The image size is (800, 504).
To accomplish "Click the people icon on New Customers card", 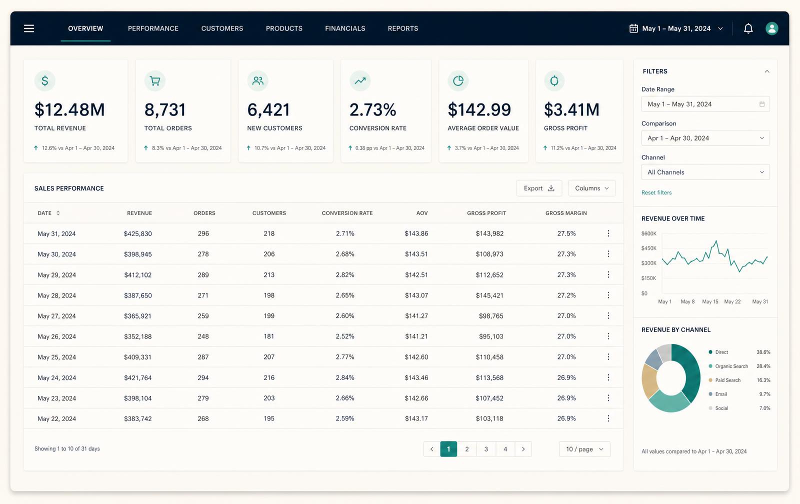I will (258, 81).
